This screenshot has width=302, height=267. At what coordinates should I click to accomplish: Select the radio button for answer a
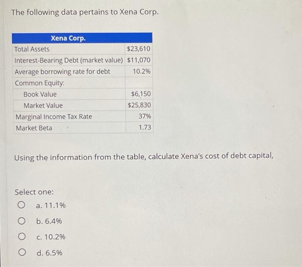pyautogui.click(x=21, y=205)
